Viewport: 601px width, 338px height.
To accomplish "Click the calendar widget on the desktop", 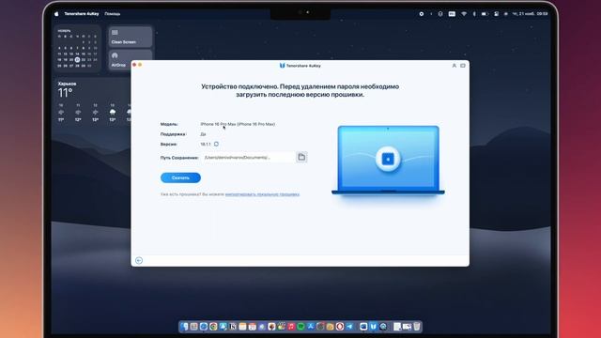I will pyautogui.click(x=78, y=49).
